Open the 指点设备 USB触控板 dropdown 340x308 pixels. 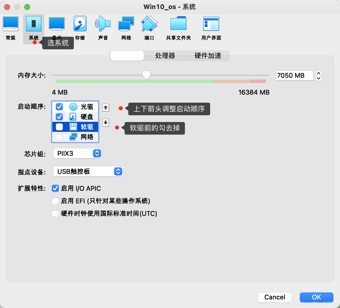pyautogui.click(x=88, y=171)
